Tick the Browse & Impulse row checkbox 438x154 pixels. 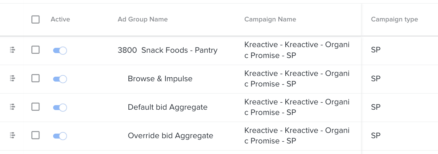point(36,78)
